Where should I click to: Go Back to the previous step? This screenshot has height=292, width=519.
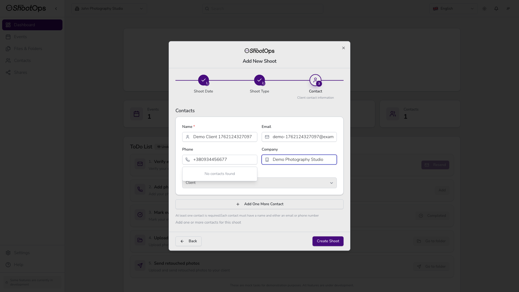click(x=188, y=241)
